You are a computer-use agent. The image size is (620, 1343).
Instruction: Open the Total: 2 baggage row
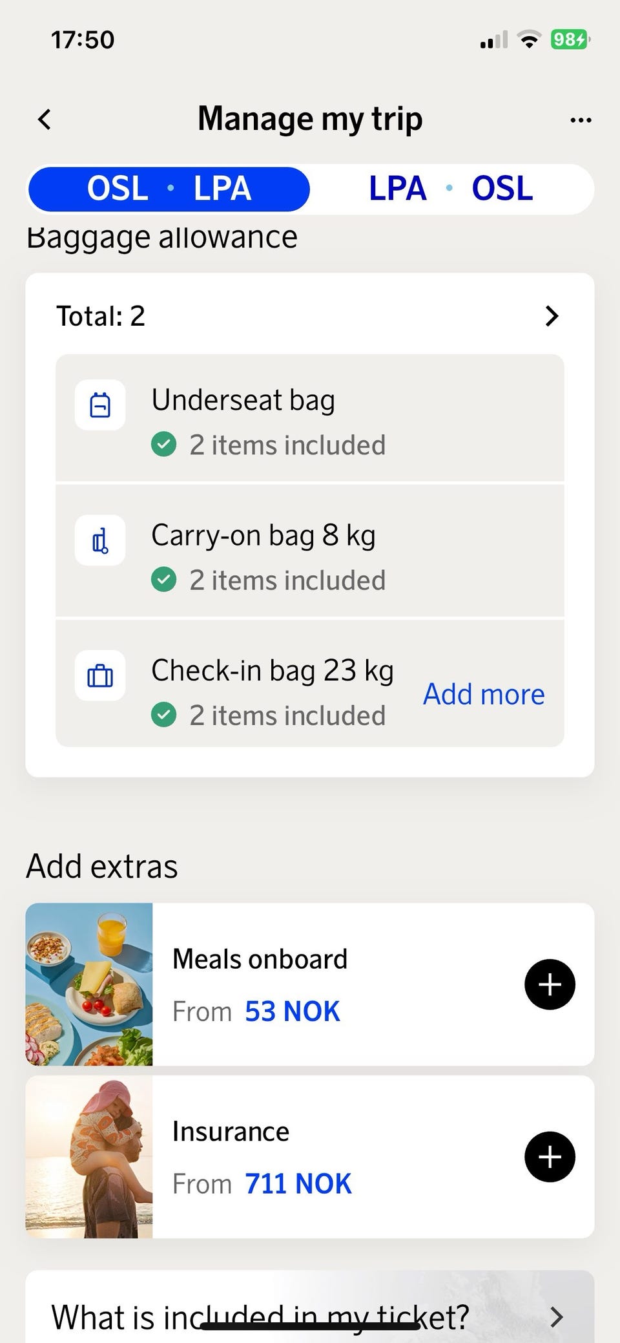tap(101, 316)
